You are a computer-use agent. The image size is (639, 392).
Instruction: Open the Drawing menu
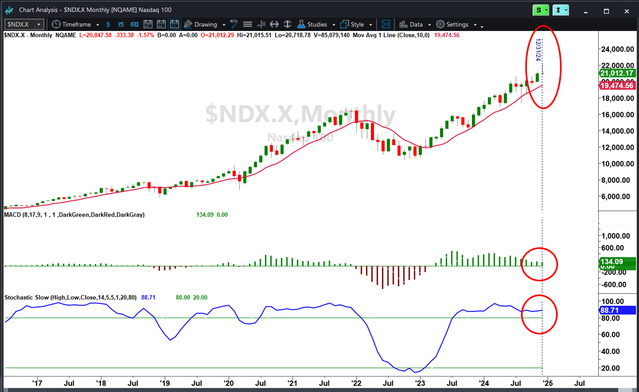(x=205, y=24)
